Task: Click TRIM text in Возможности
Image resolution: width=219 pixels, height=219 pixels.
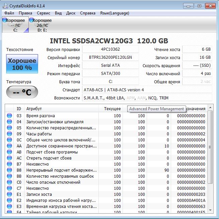Action: coord(164,98)
